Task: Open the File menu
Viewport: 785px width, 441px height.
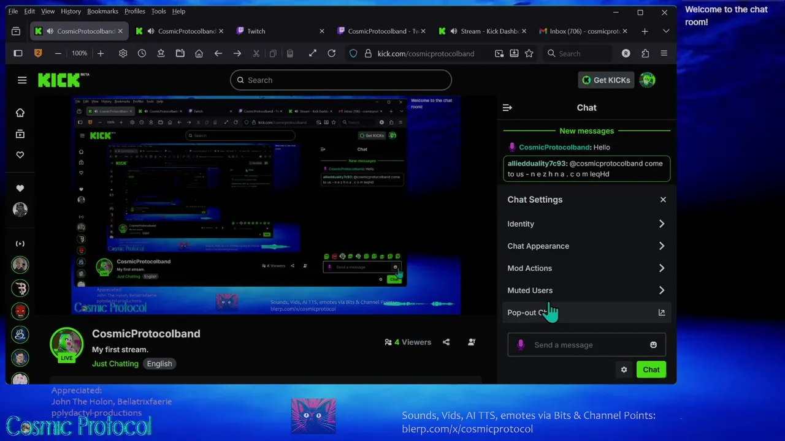Action: pos(13,11)
